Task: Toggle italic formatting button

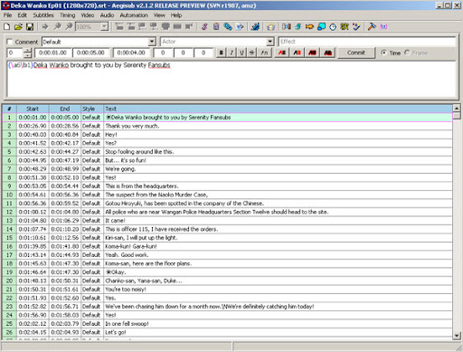Action: (x=231, y=52)
